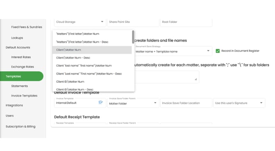Open the Cloud Storage dropdown
The height and width of the screenshot is (151, 275).
tap(80, 22)
